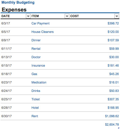Click the House Cleaners entry
Image resolution: width=120 pixels, height=129 pixels.
pyautogui.click(x=42, y=32)
